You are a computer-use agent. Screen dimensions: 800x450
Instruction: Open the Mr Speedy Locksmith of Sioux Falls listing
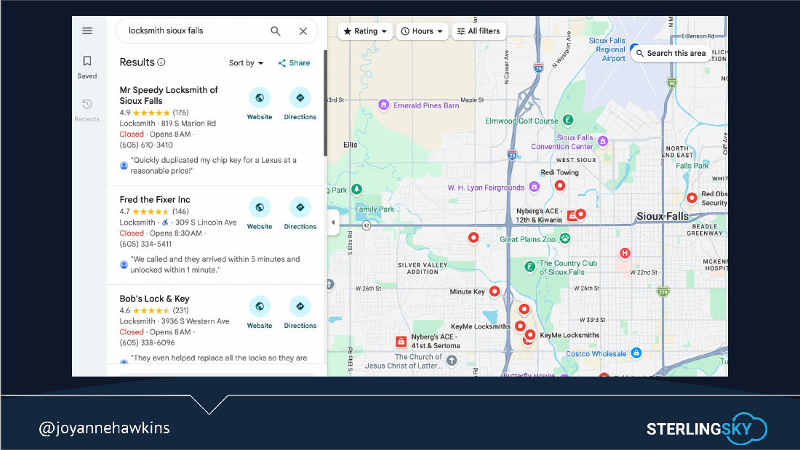(169, 95)
